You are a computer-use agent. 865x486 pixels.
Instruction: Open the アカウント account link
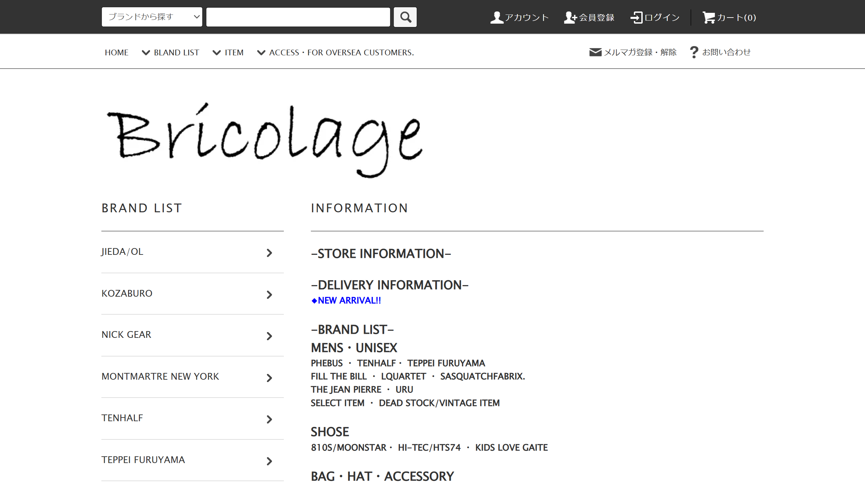(519, 17)
